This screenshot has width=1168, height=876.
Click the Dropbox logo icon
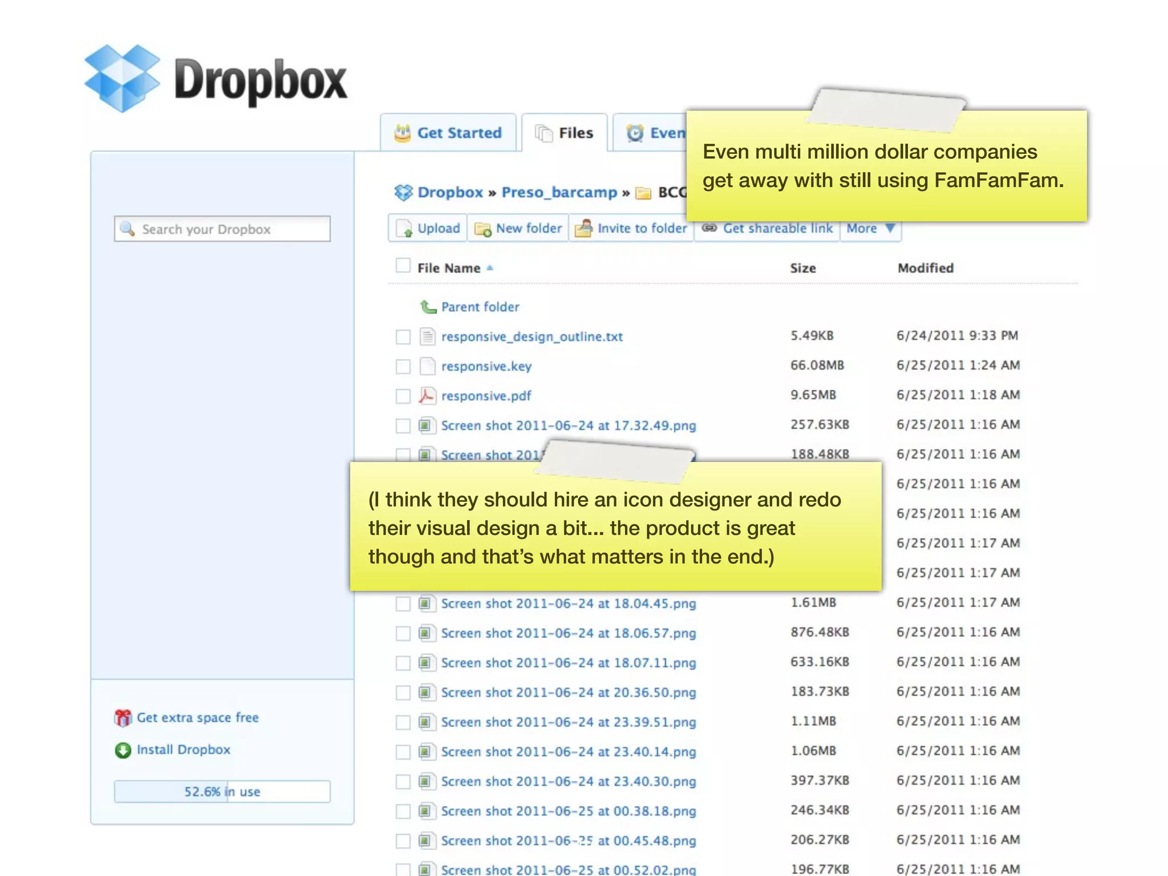tap(122, 78)
